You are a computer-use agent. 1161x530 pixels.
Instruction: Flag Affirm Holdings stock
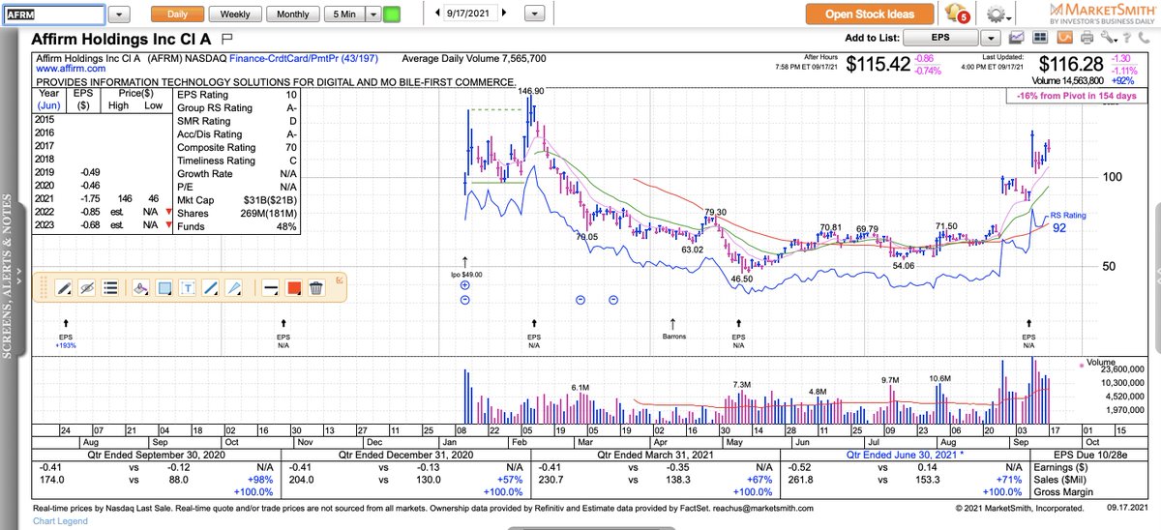[x=227, y=39]
